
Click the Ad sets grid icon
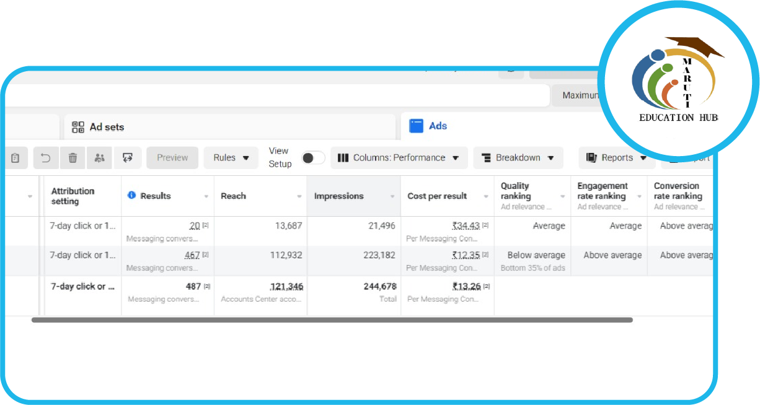click(x=78, y=127)
